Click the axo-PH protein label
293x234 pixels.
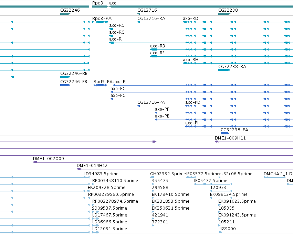click(193, 123)
